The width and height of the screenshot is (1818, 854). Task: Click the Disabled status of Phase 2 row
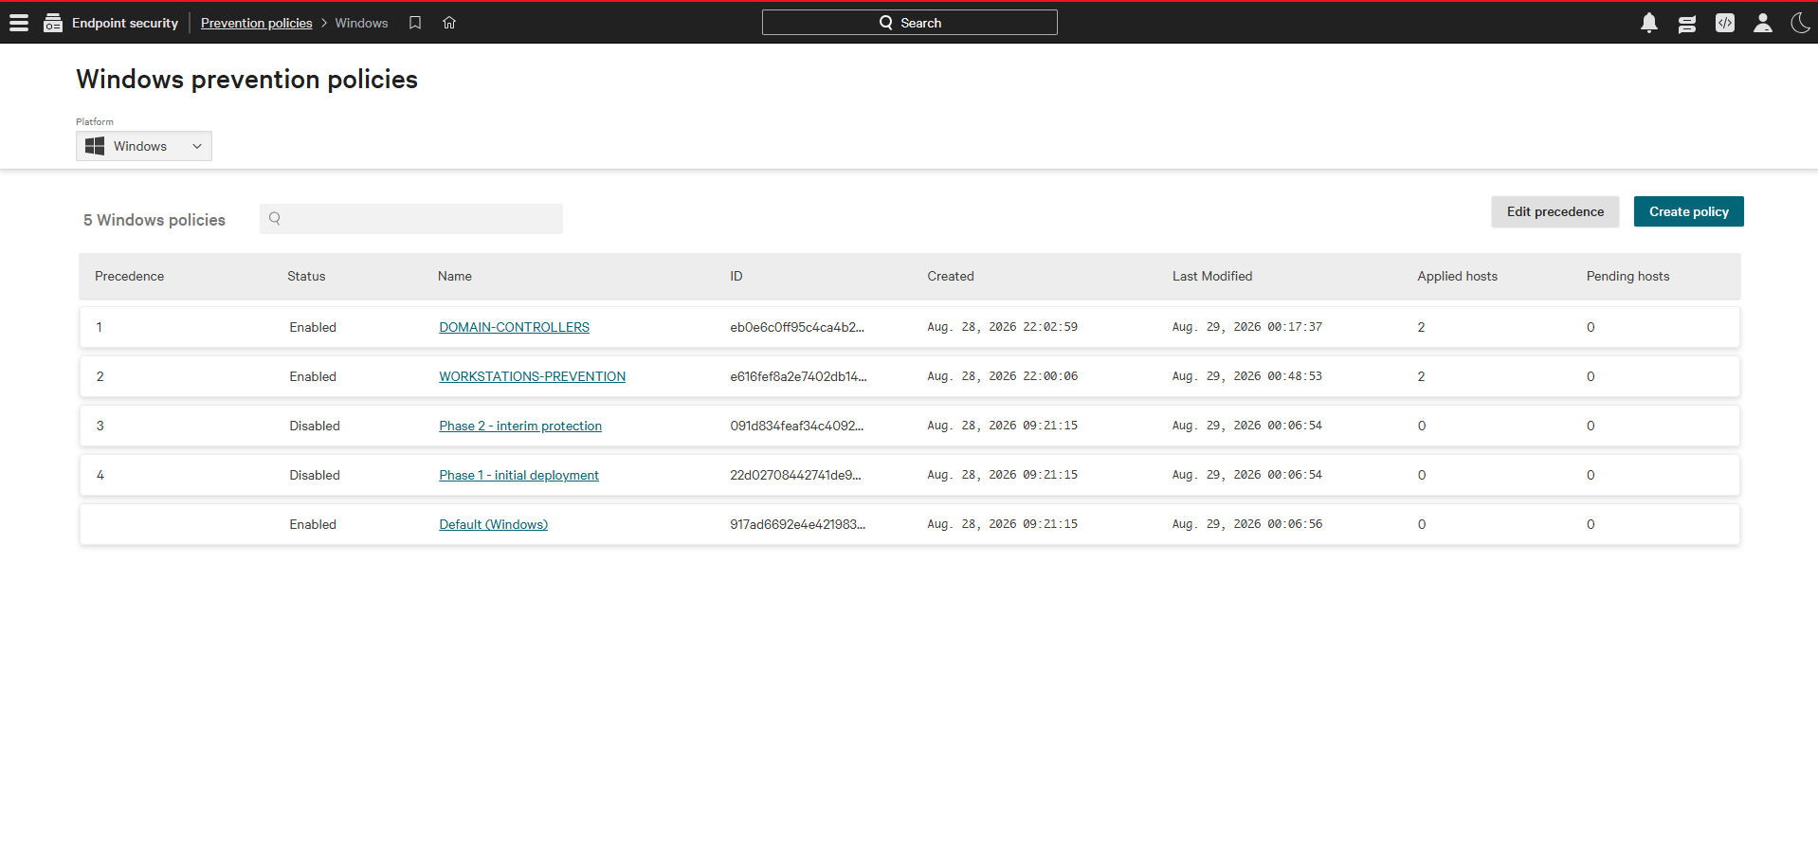coord(315,426)
